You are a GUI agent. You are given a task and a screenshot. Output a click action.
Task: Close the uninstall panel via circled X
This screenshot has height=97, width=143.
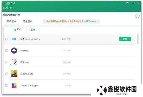point(138,16)
